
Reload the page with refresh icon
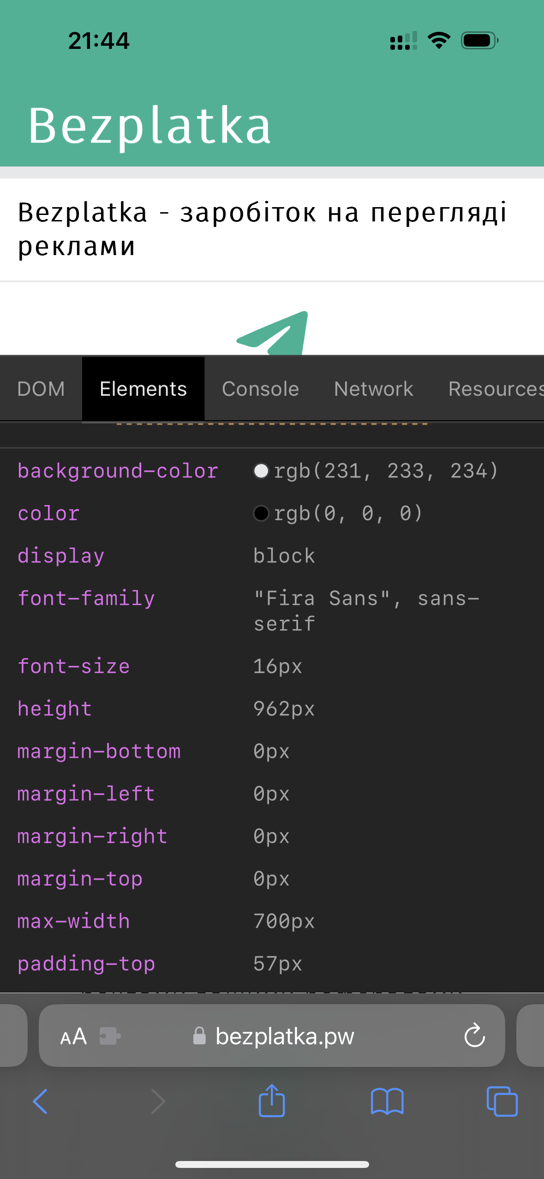tap(474, 1036)
